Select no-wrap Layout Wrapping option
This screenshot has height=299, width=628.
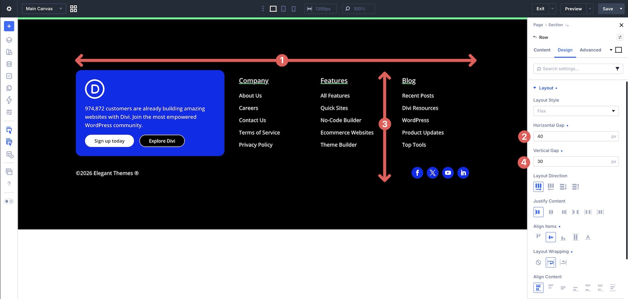538,262
